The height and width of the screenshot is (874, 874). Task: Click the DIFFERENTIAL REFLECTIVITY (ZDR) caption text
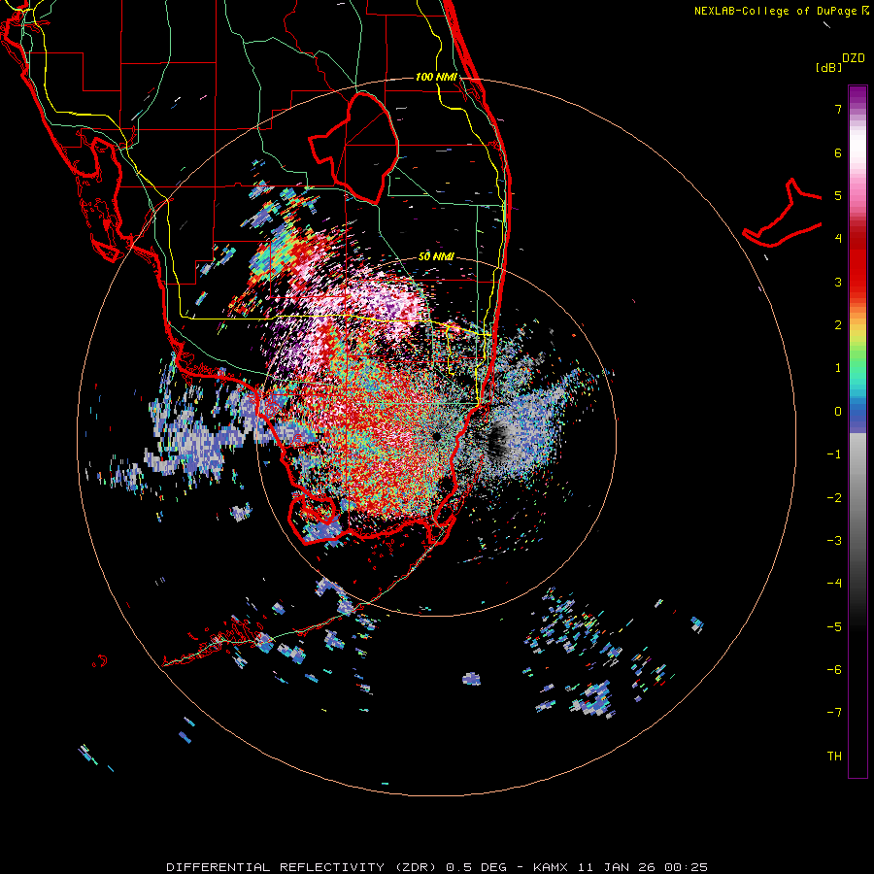pyautogui.click(x=303, y=867)
